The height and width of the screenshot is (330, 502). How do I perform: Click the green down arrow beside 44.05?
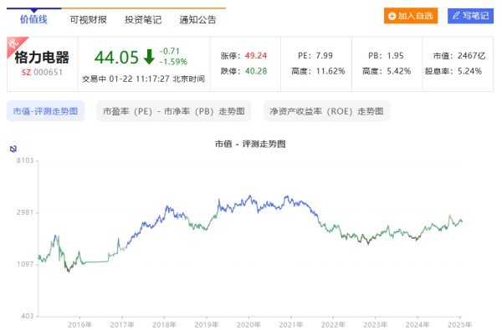[x=149, y=57]
